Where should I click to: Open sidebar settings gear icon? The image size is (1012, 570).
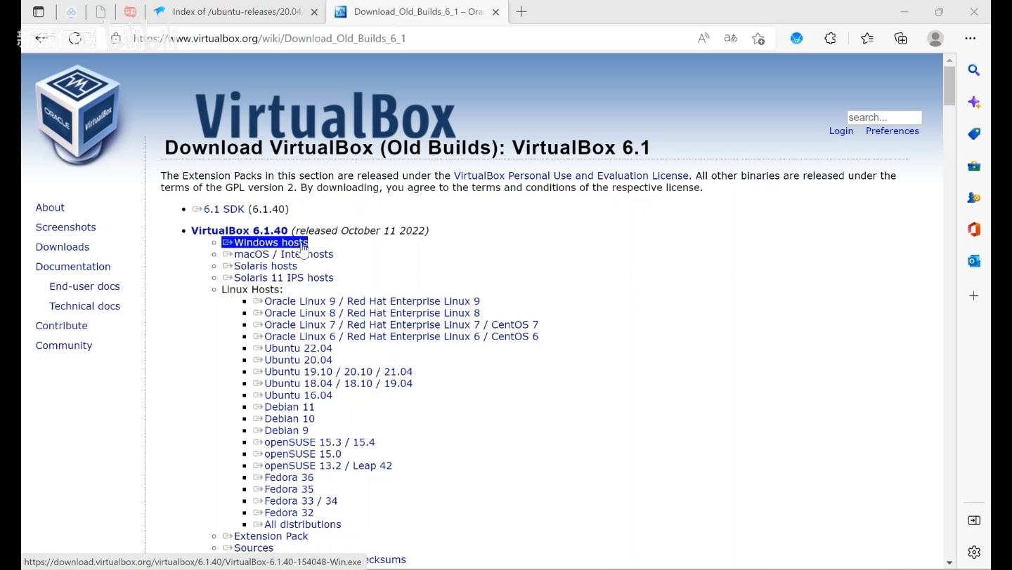click(x=974, y=552)
